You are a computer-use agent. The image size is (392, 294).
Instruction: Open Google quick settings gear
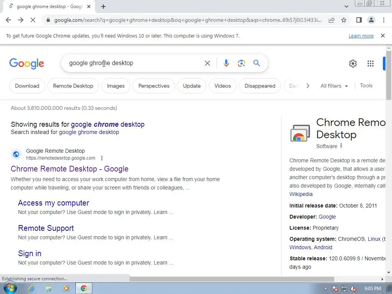[x=353, y=64]
